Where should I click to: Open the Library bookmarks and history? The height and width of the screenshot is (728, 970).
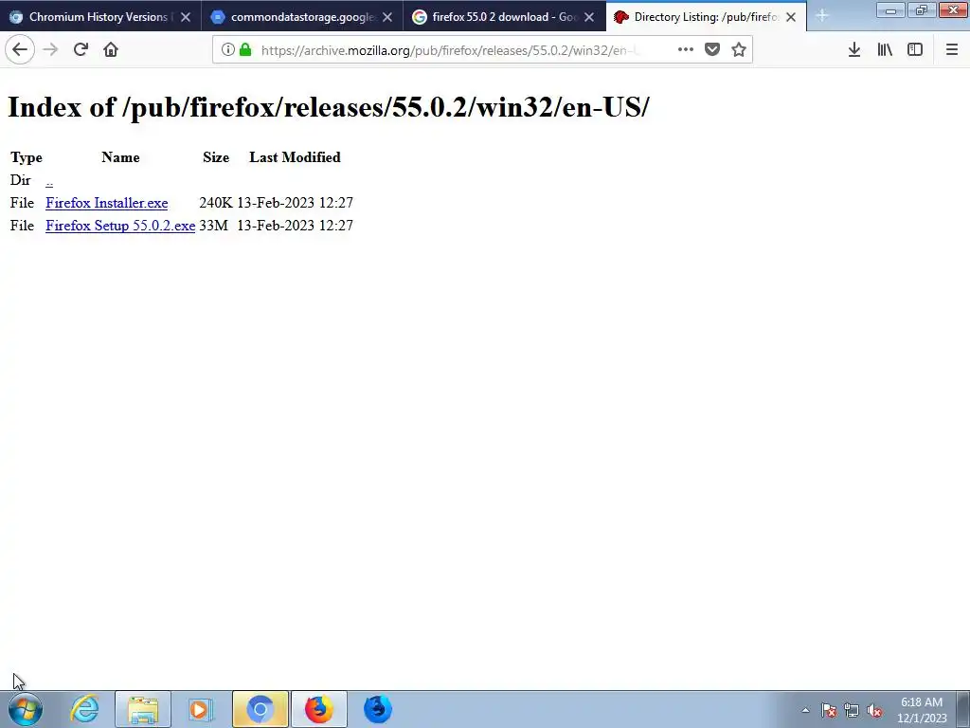(885, 49)
